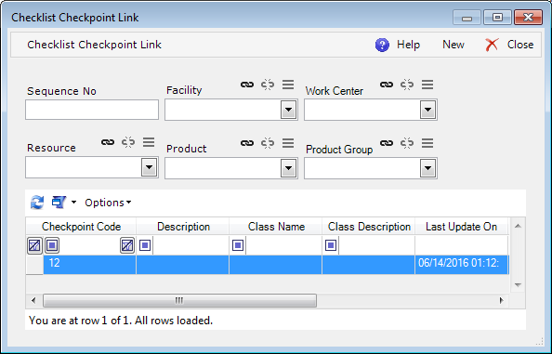Click the horizontal scrollbar right arrow
Viewport: 552px width, 354px height.
(x=501, y=300)
